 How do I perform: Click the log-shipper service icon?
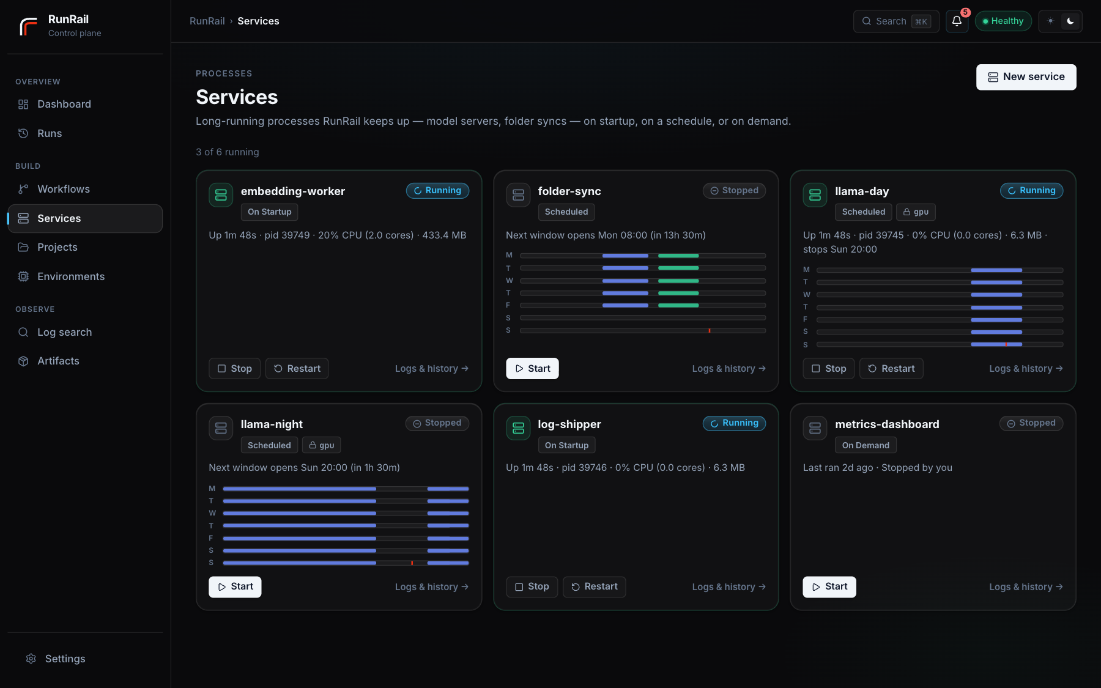point(518,428)
